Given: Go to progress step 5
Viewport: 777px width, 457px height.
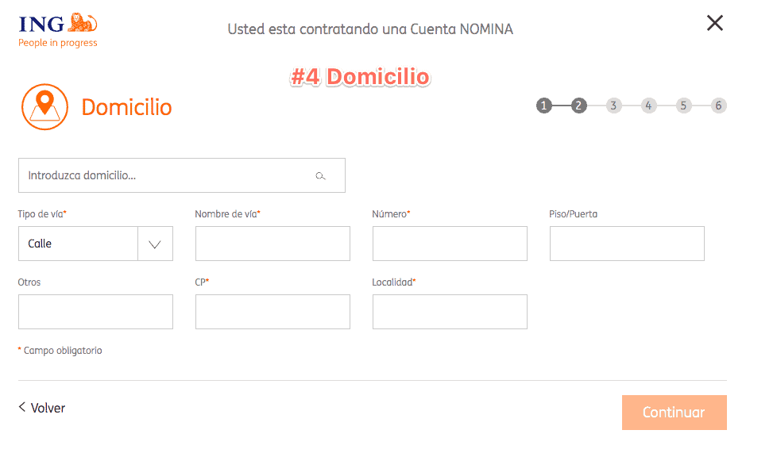Looking at the screenshot, I should (x=683, y=106).
